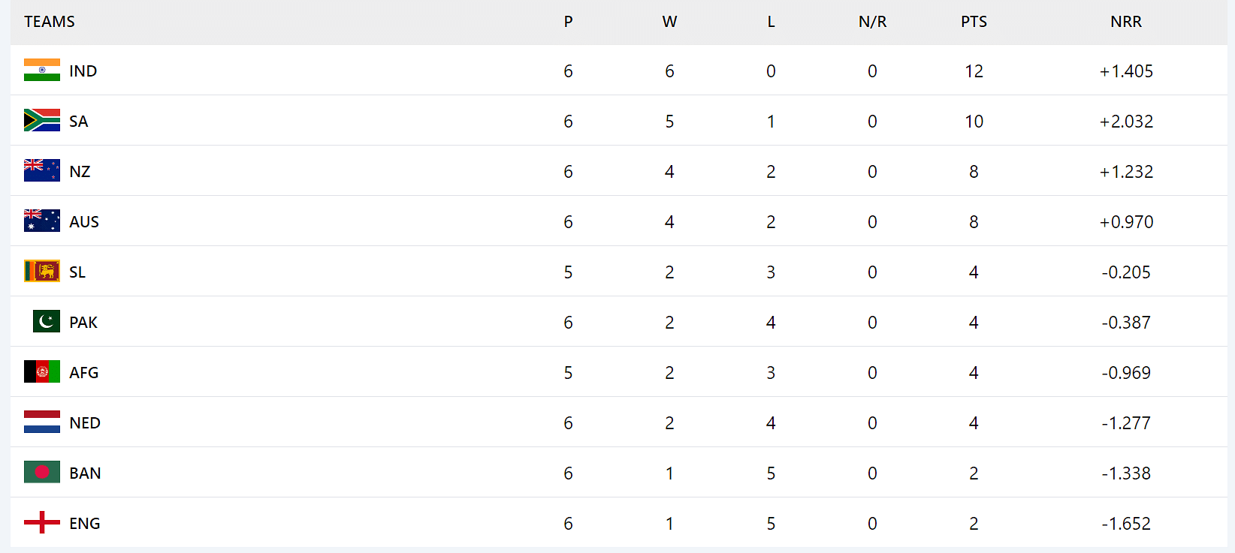1235x553 pixels.
Task: Click the N/R column header
Action: tap(872, 22)
